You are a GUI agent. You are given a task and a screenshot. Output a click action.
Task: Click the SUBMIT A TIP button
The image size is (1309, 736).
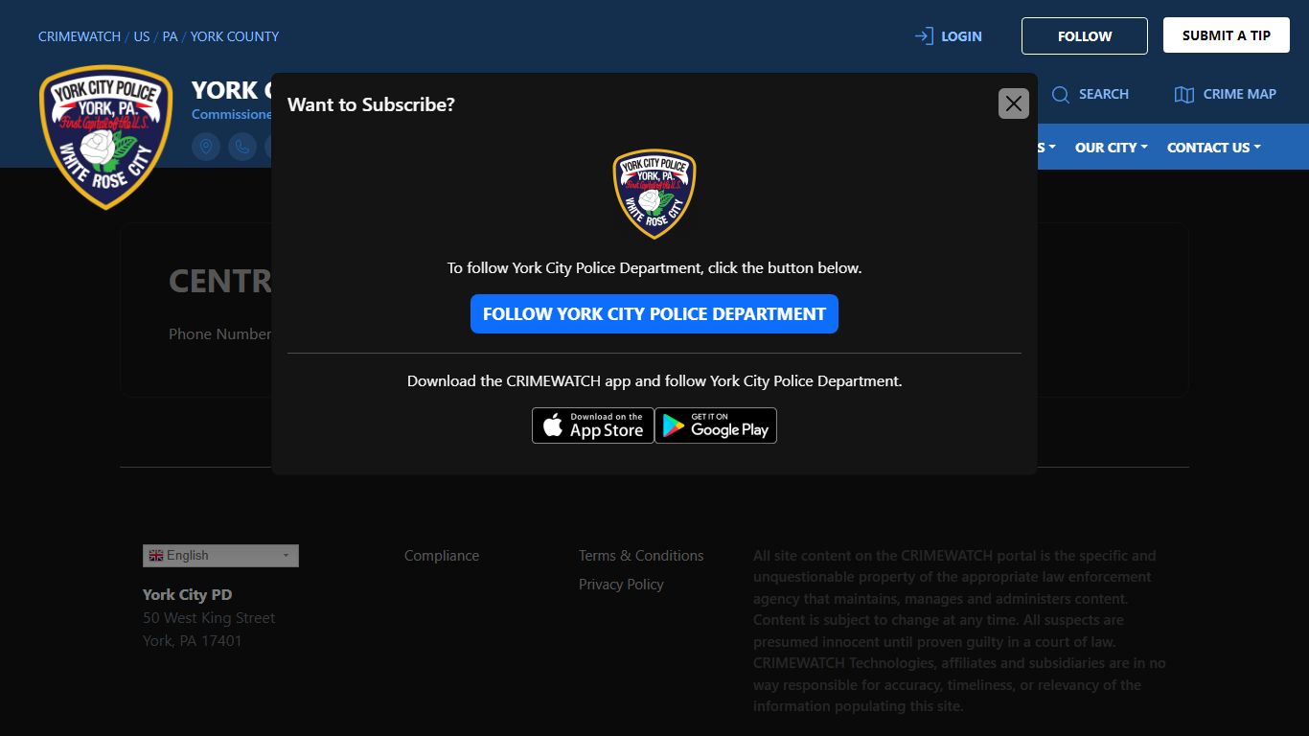(x=1227, y=35)
